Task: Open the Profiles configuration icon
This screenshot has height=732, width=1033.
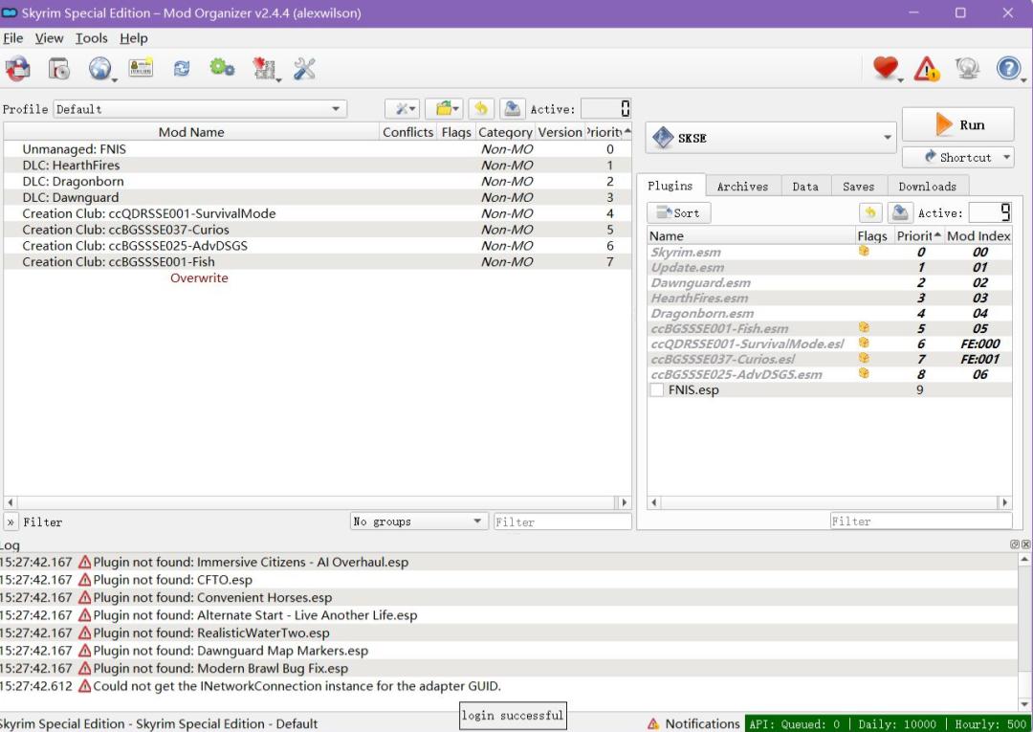Action: (x=142, y=69)
